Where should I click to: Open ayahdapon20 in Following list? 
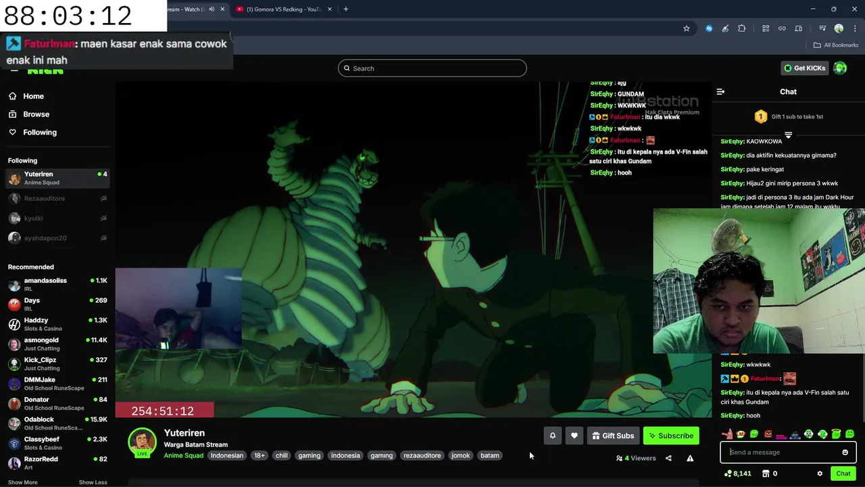pyautogui.click(x=57, y=238)
